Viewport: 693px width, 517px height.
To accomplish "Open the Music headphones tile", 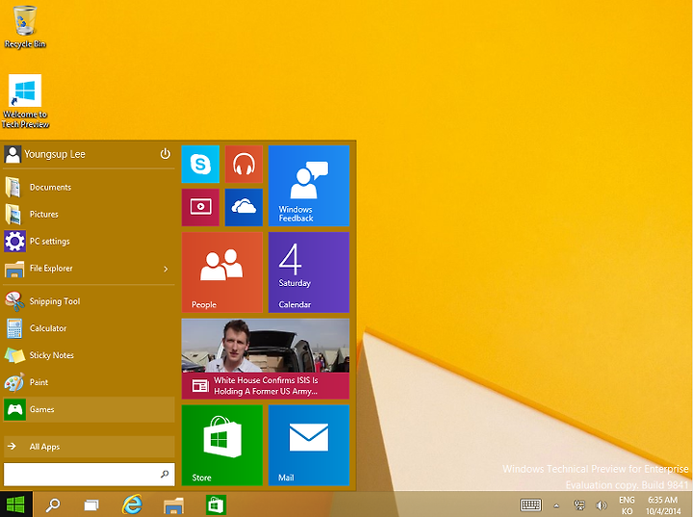I will pyautogui.click(x=244, y=164).
